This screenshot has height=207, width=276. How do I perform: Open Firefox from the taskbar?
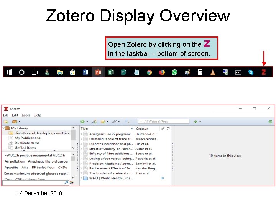coord(162,72)
